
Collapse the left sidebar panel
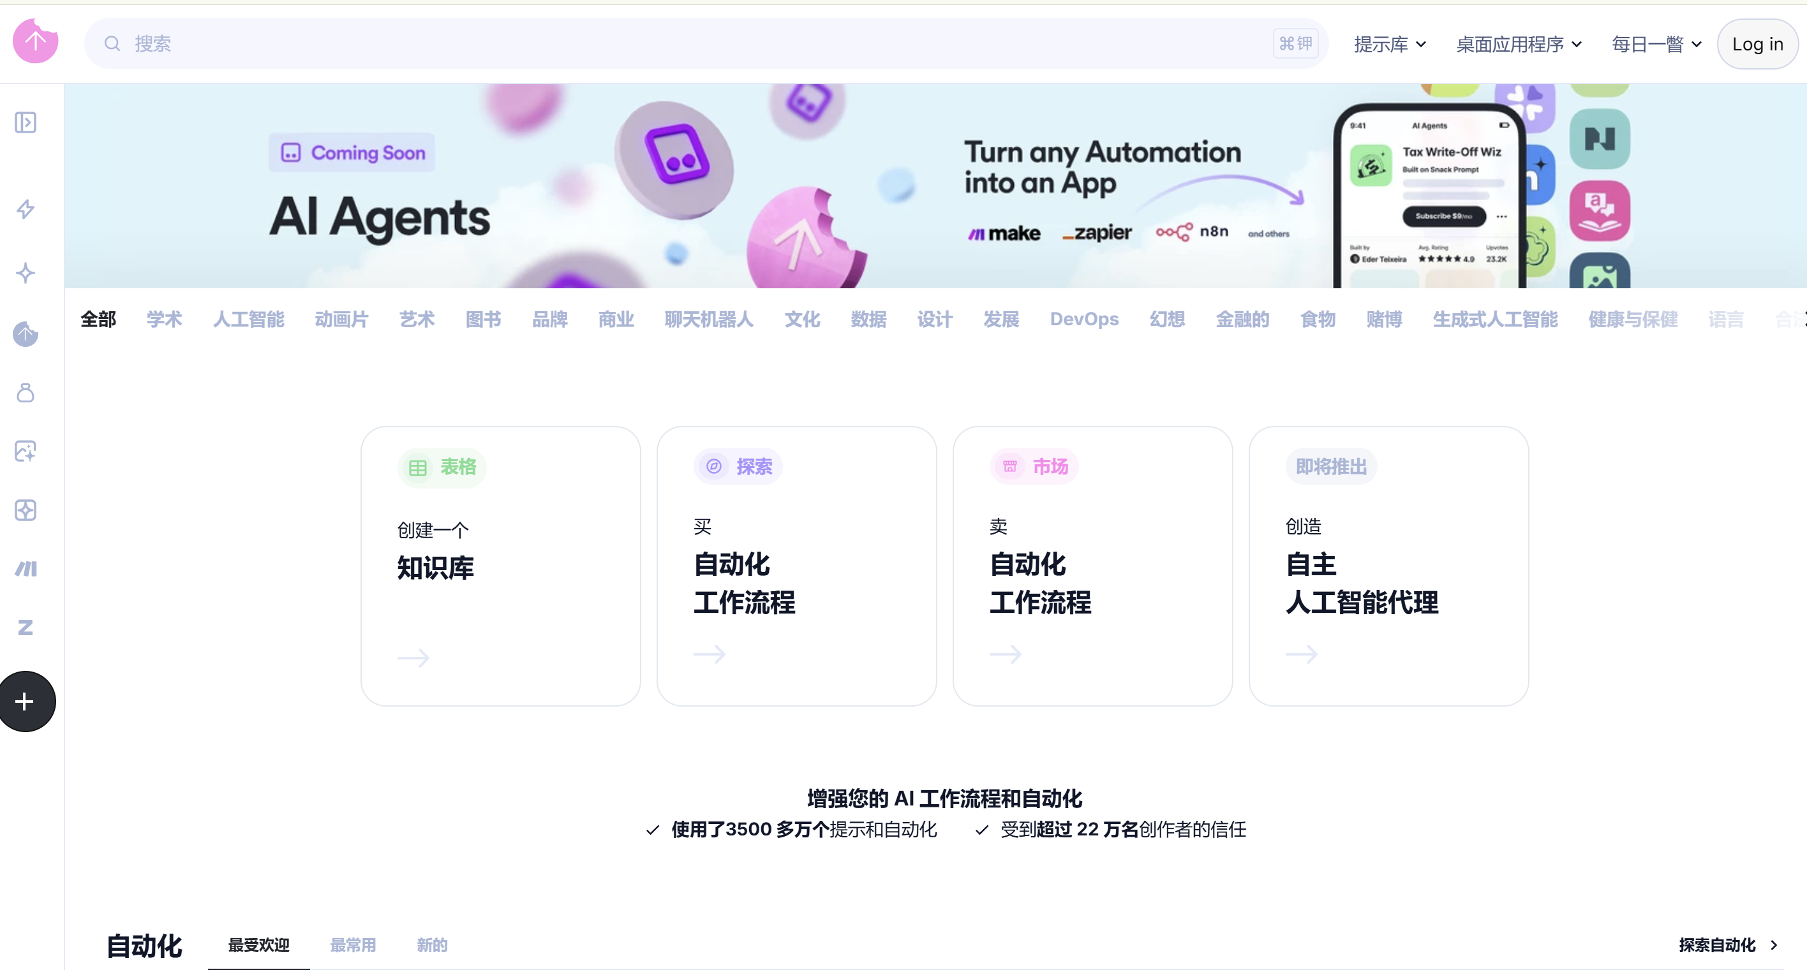tap(26, 122)
